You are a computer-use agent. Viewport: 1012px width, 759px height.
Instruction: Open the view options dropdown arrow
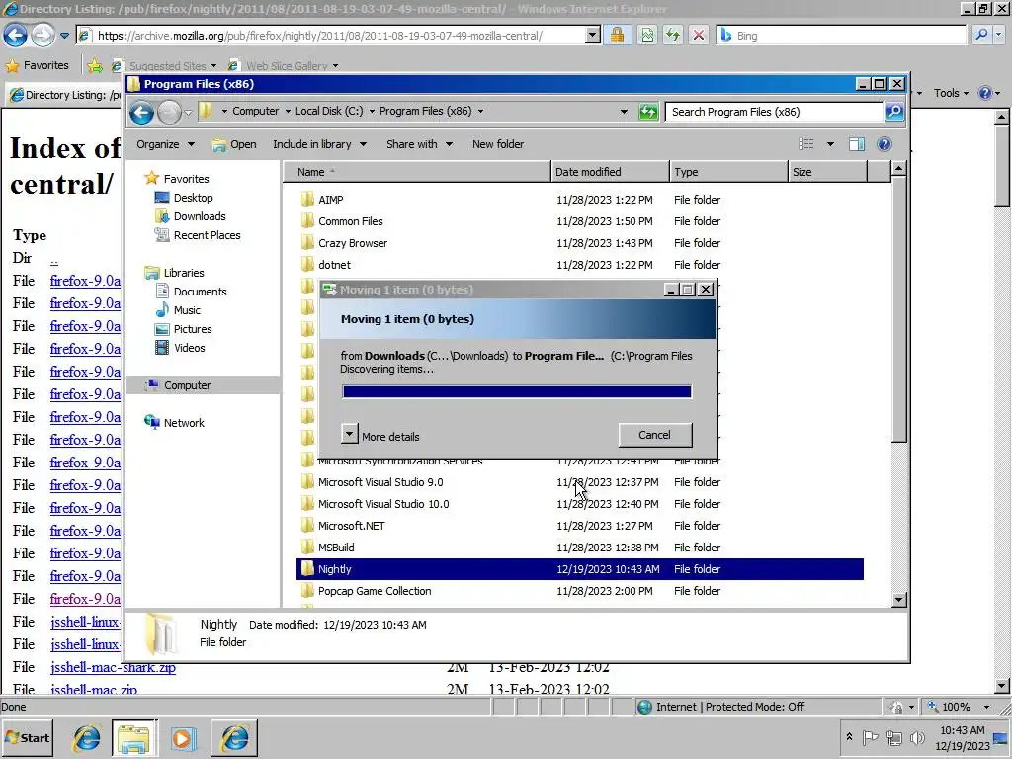(x=830, y=144)
